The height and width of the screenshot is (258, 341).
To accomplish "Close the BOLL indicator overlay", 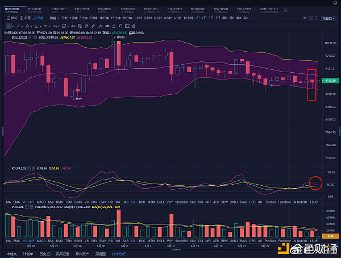I will [x=35, y=38].
